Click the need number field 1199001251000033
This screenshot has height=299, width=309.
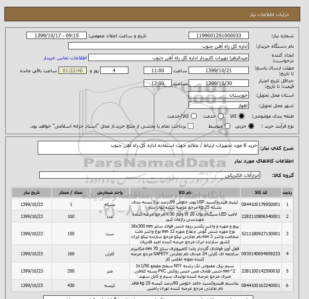coord(219,35)
